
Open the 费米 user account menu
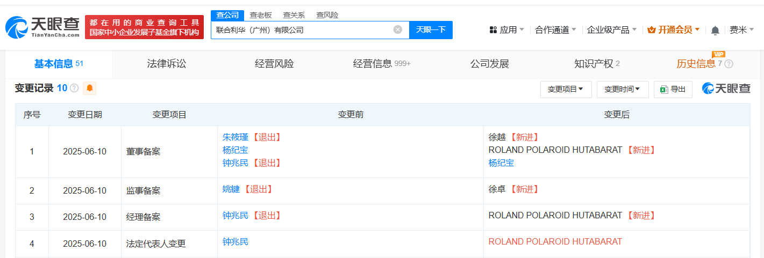tap(741, 30)
